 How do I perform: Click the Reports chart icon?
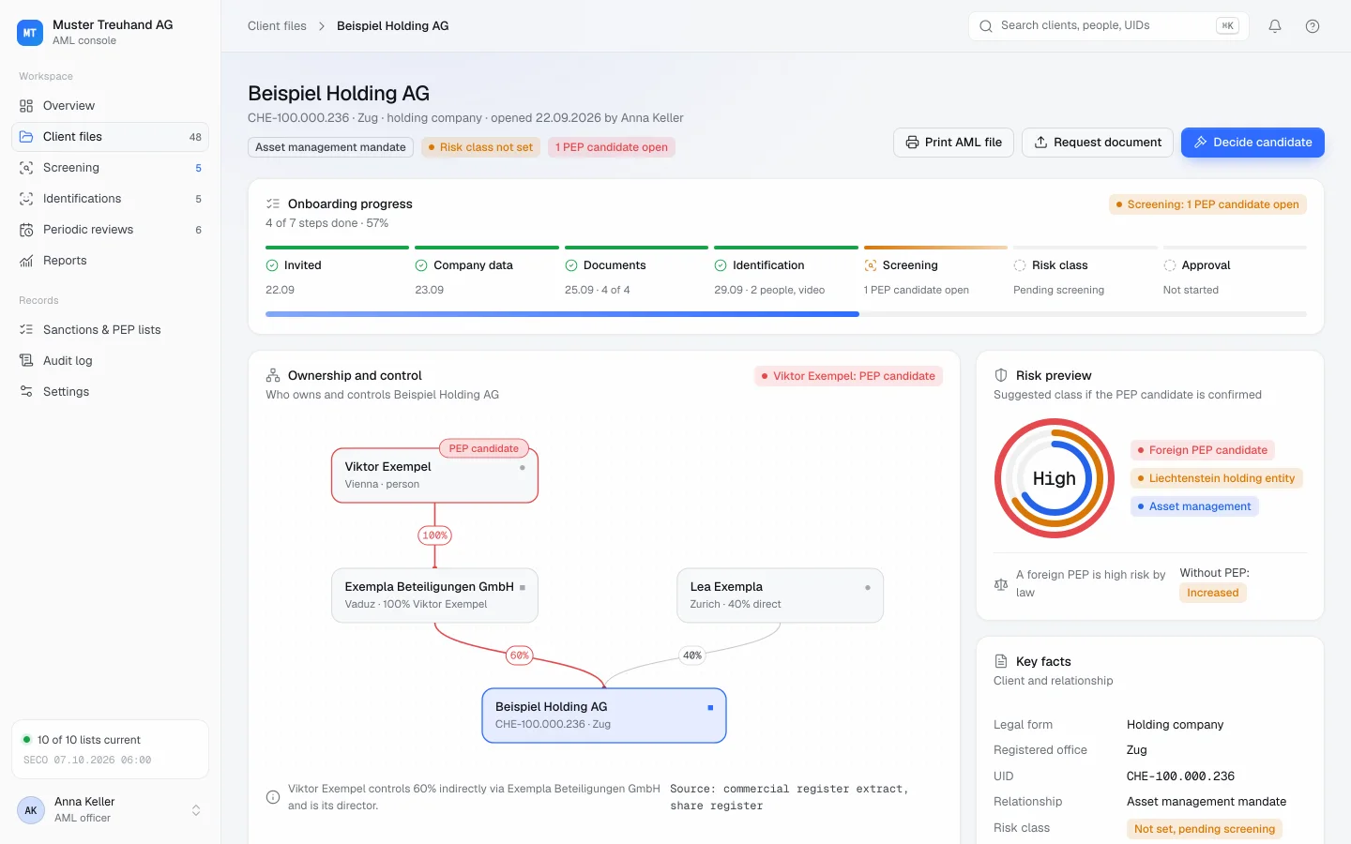26,261
